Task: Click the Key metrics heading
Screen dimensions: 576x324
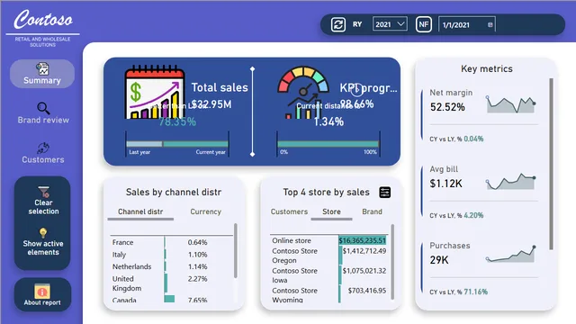Action: click(x=487, y=68)
